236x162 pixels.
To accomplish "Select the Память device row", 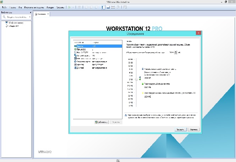I will (98, 46).
